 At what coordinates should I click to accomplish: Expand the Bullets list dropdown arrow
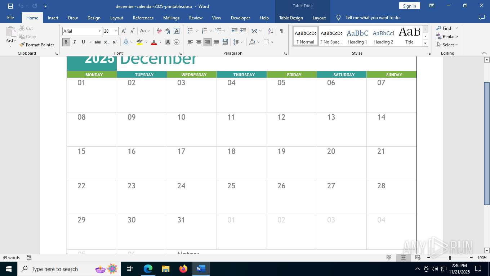[x=196, y=31]
